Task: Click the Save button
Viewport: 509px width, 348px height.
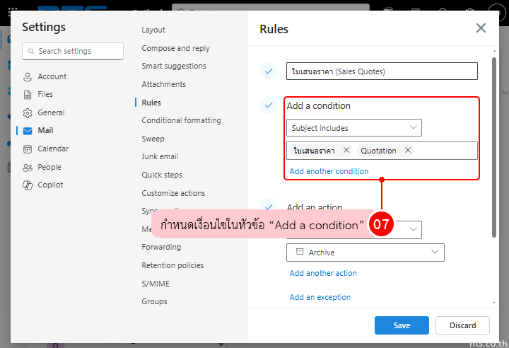Action: pos(402,325)
